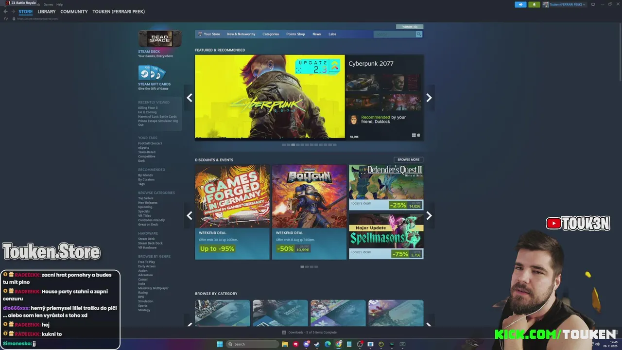Show previous featured game with left arrow
The height and width of the screenshot is (350, 622).
tap(190, 98)
